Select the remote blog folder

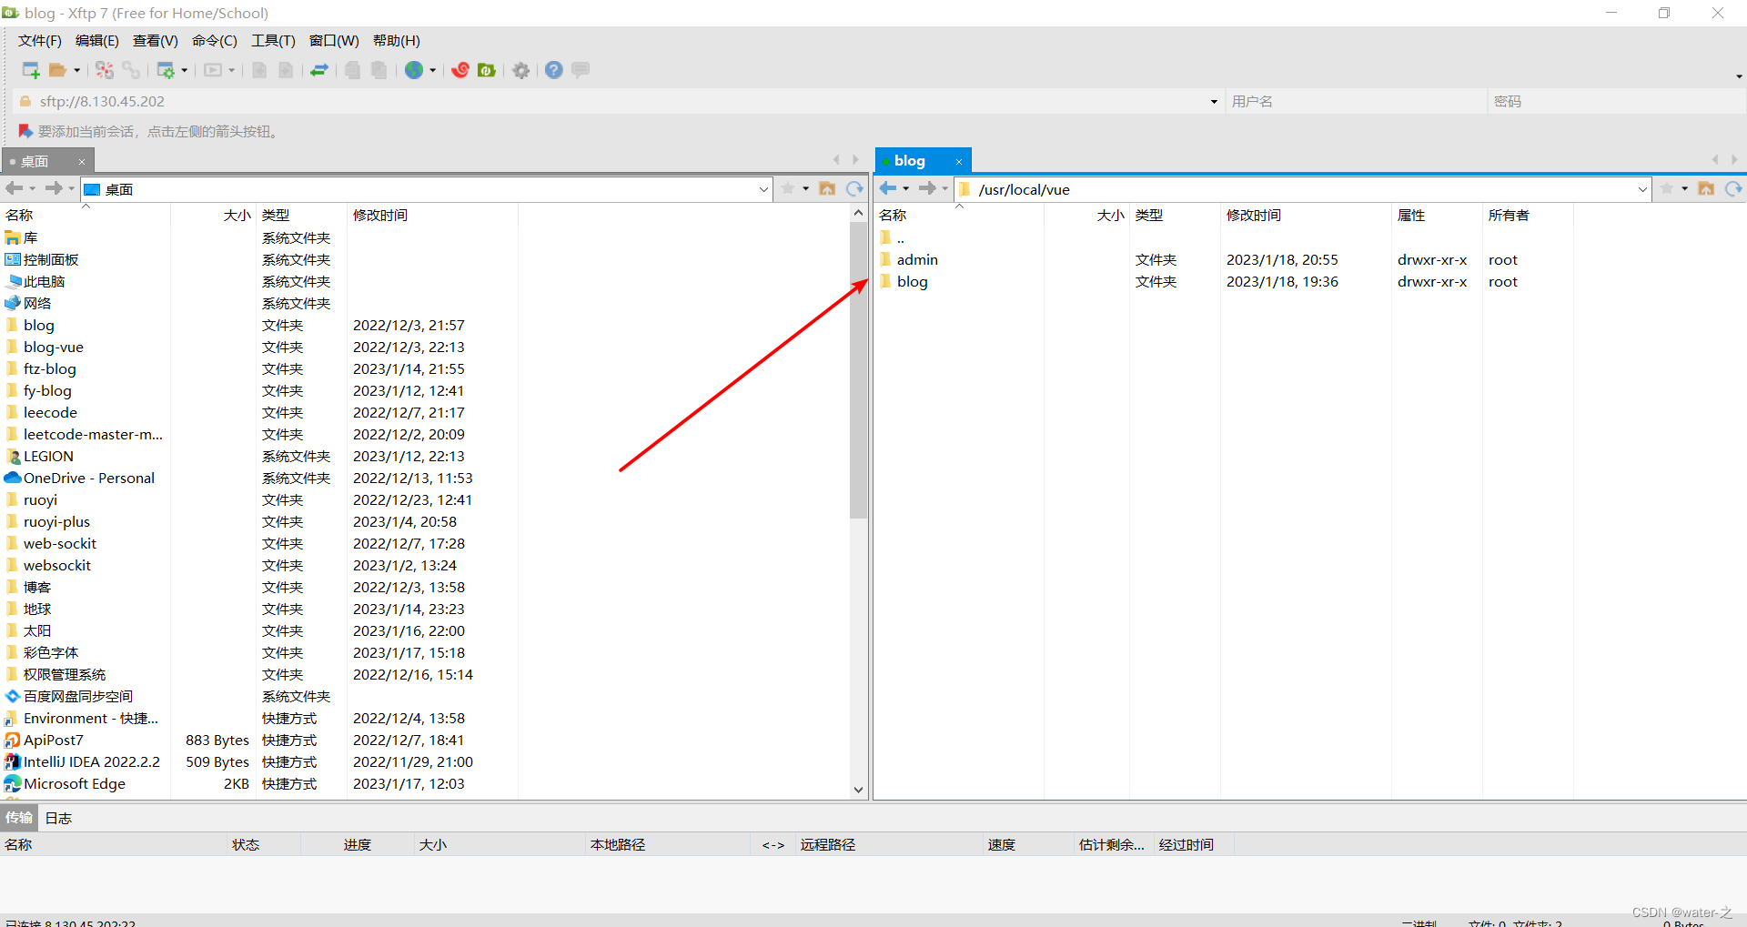912,282
